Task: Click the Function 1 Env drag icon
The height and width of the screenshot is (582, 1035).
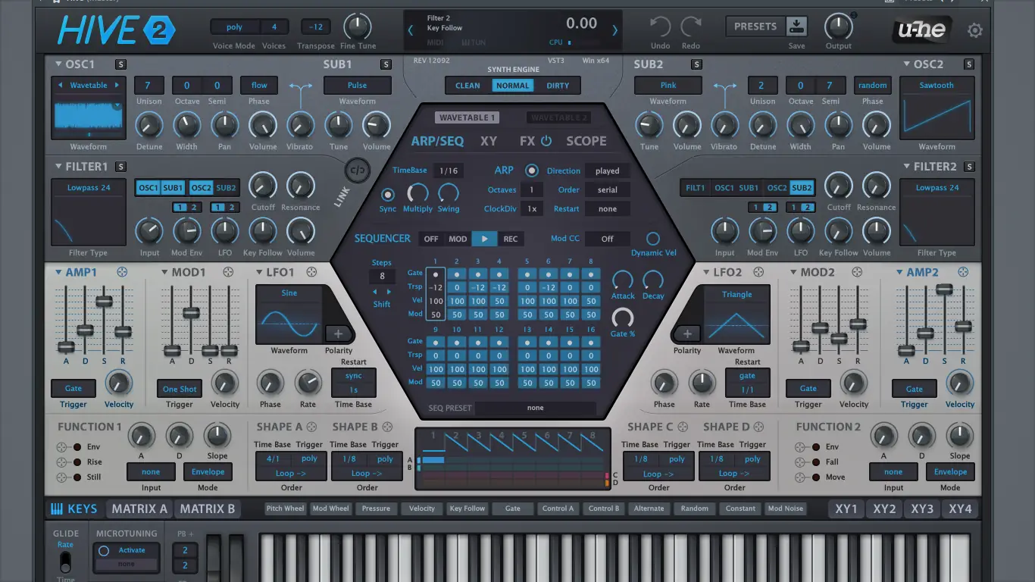Action: tap(62, 447)
